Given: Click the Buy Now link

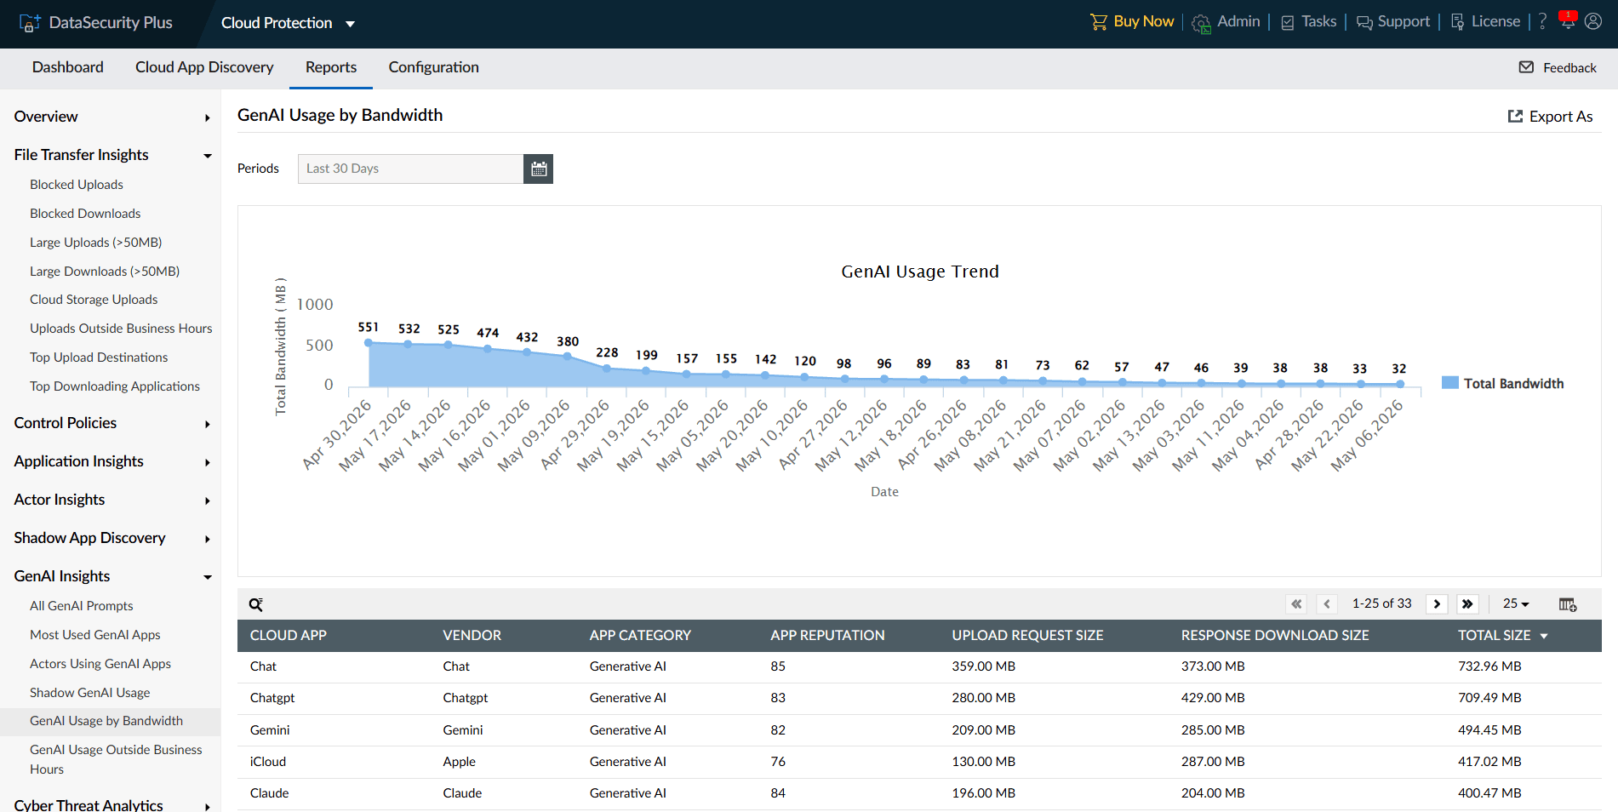Looking at the screenshot, I should tap(1143, 21).
